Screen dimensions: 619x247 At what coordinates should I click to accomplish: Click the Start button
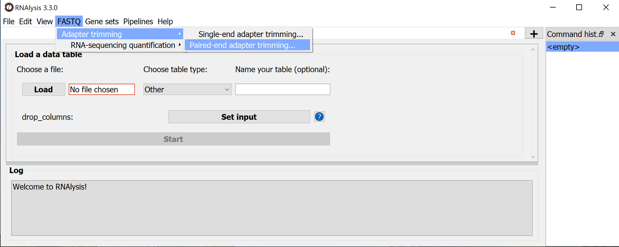click(173, 139)
